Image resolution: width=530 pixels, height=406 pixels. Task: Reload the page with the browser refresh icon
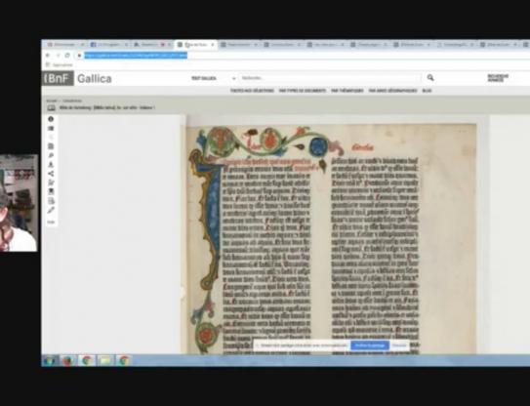pos(67,55)
